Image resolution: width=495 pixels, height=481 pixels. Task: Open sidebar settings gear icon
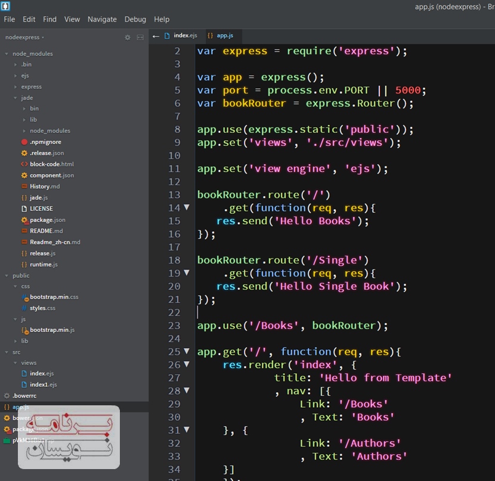tap(128, 38)
